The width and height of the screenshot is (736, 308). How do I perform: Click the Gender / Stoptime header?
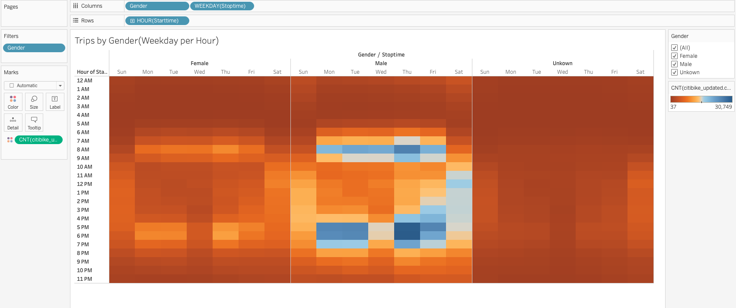coord(381,55)
